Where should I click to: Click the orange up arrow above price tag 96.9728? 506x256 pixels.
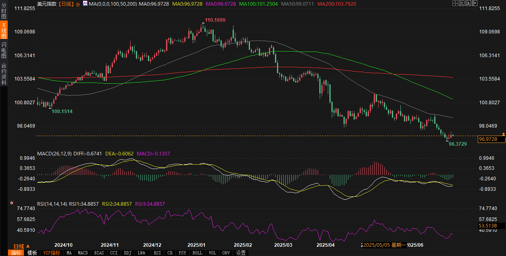tap(503, 134)
